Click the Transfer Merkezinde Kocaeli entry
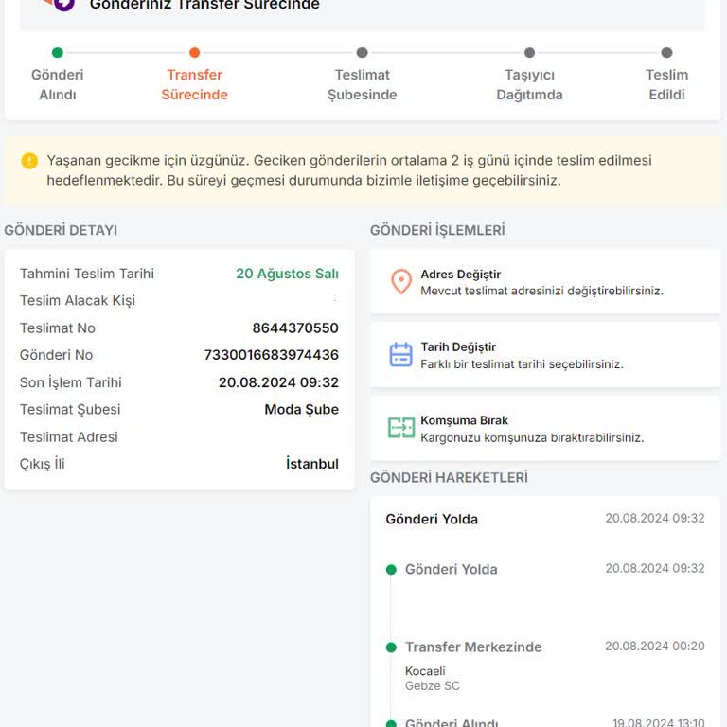 click(473, 647)
